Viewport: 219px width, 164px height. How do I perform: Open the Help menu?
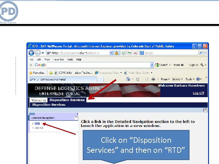[x=79, y=60]
